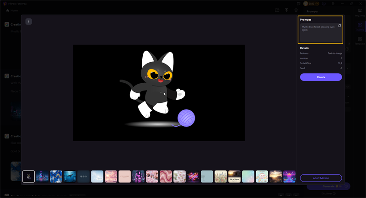The image size is (366, 198).
Task: Select the pale blue line-drawing thumbnail
Action: pos(207,177)
